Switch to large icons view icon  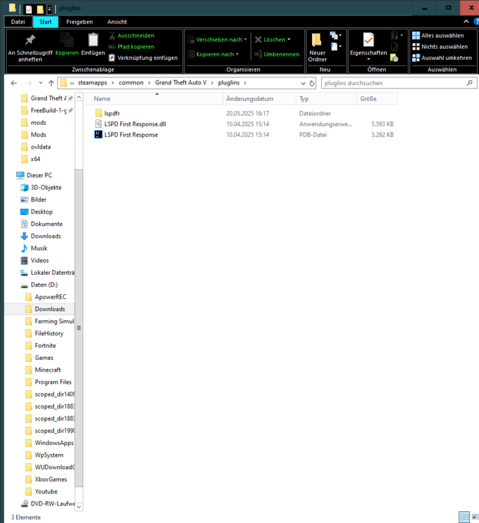[x=475, y=517]
